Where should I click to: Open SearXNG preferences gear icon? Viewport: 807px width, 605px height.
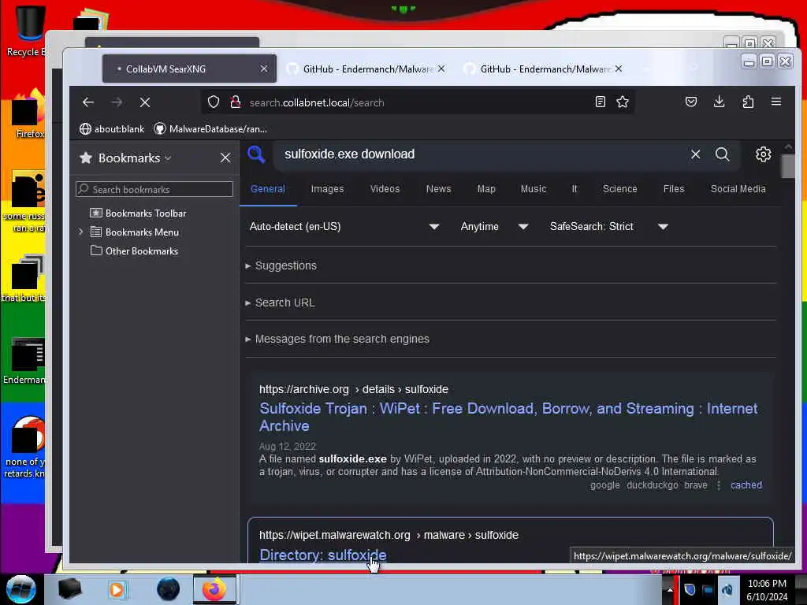(763, 154)
